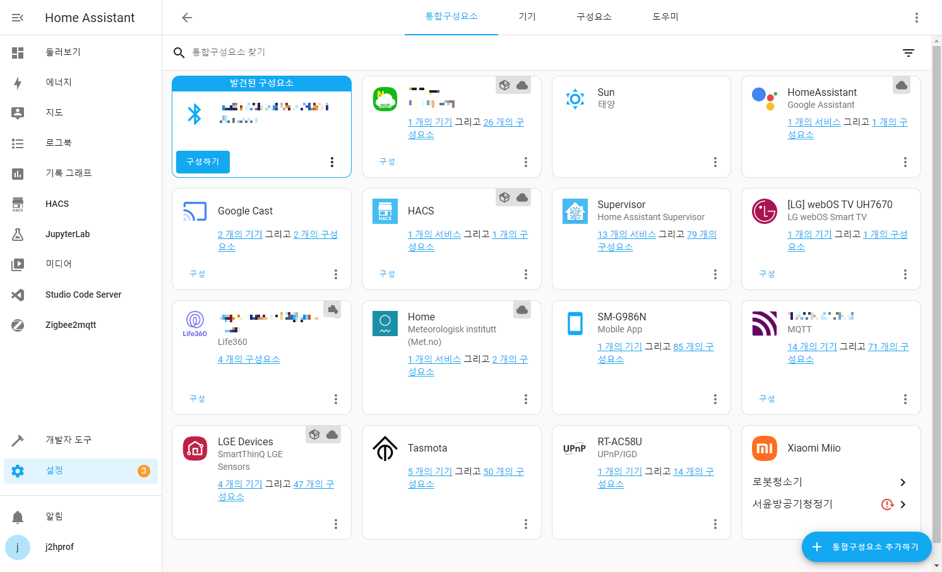
Task: Click 구성 on the Life360 card
Action: tap(198, 399)
